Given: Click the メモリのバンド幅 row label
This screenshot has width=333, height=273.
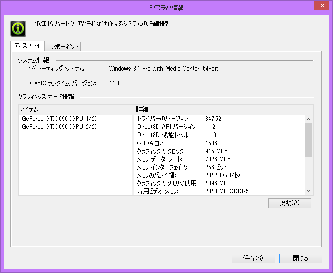Looking at the screenshot, I should pos(157,175).
